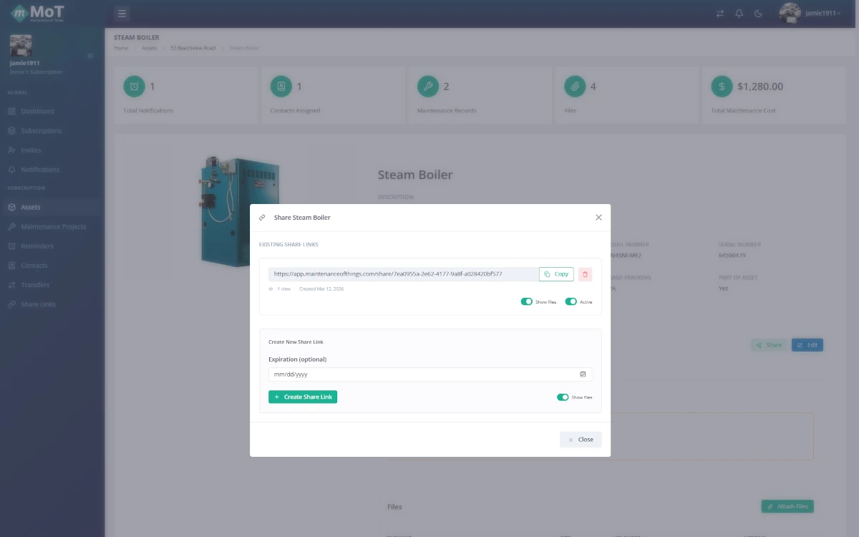The width and height of the screenshot is (859, 537).
Task: Open the jamie1911 account dropdown
Action: pyautogui.click(x=810, y=13)
